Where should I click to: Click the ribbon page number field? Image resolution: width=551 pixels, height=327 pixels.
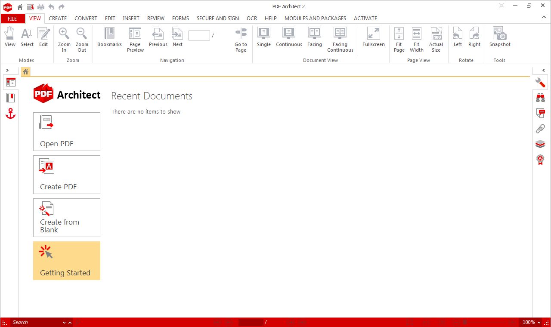click(x=199, y=35)
